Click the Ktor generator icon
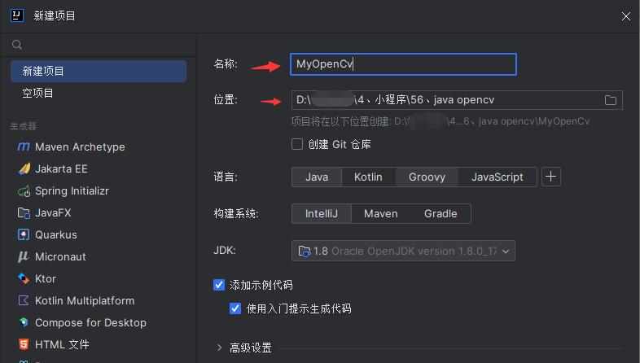 pyautogui.click(x=24, y=278)
